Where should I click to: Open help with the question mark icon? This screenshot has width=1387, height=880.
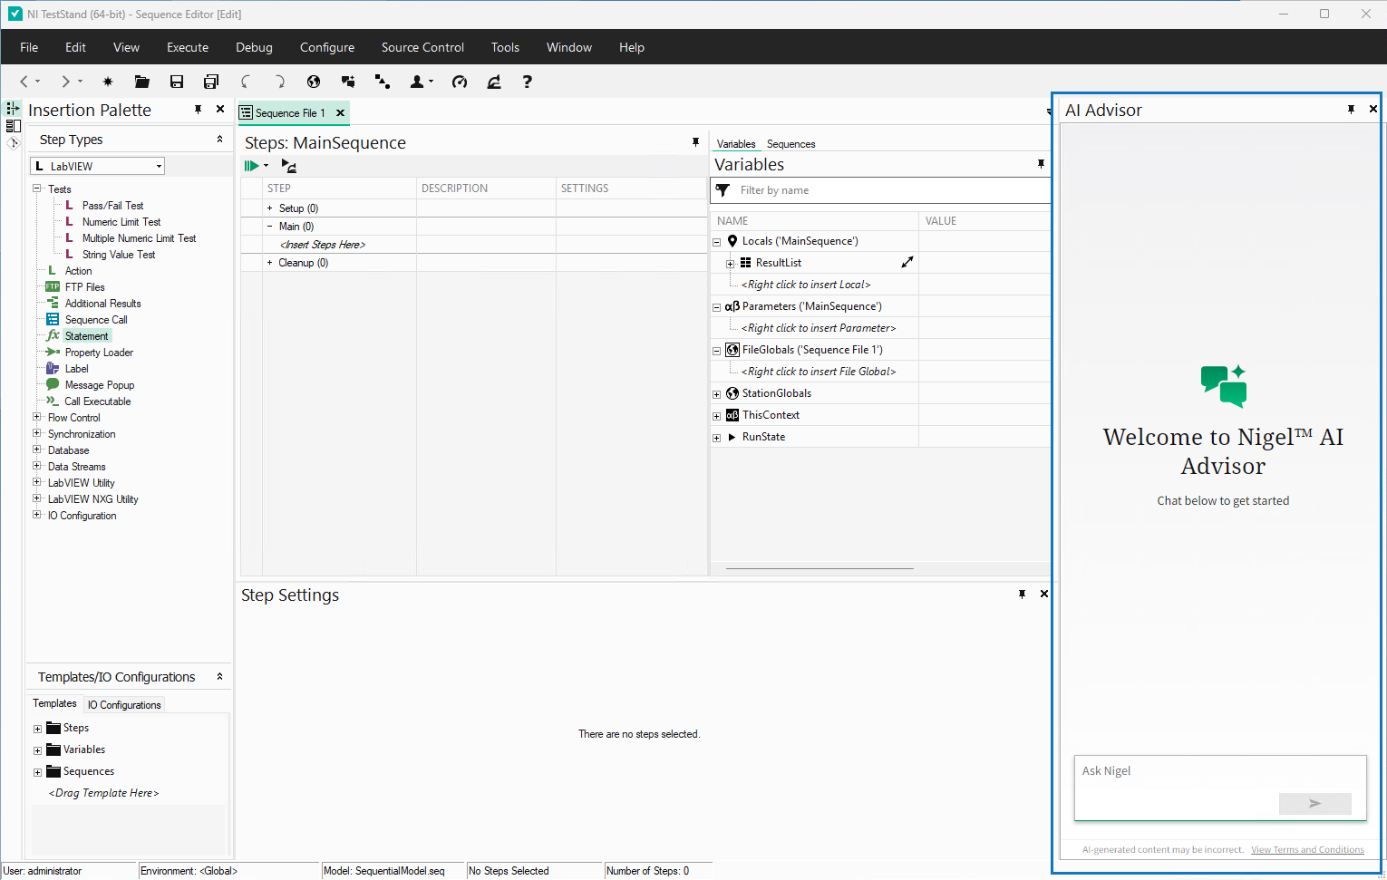pyautogui.click(x=527, y=82)
